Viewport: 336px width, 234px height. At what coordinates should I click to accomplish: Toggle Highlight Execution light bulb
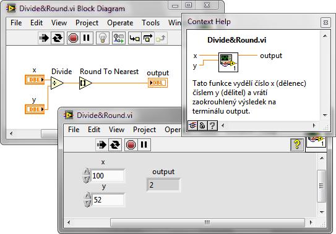(x=103, y=38)
